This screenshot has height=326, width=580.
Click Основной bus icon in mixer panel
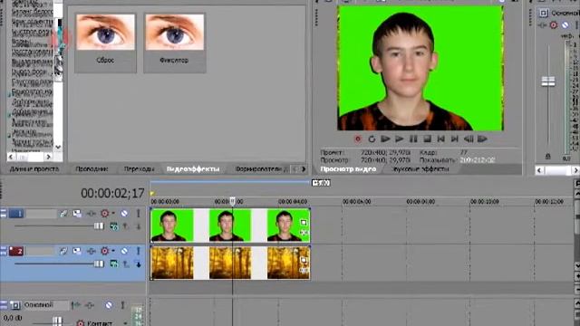pos(543,14)
